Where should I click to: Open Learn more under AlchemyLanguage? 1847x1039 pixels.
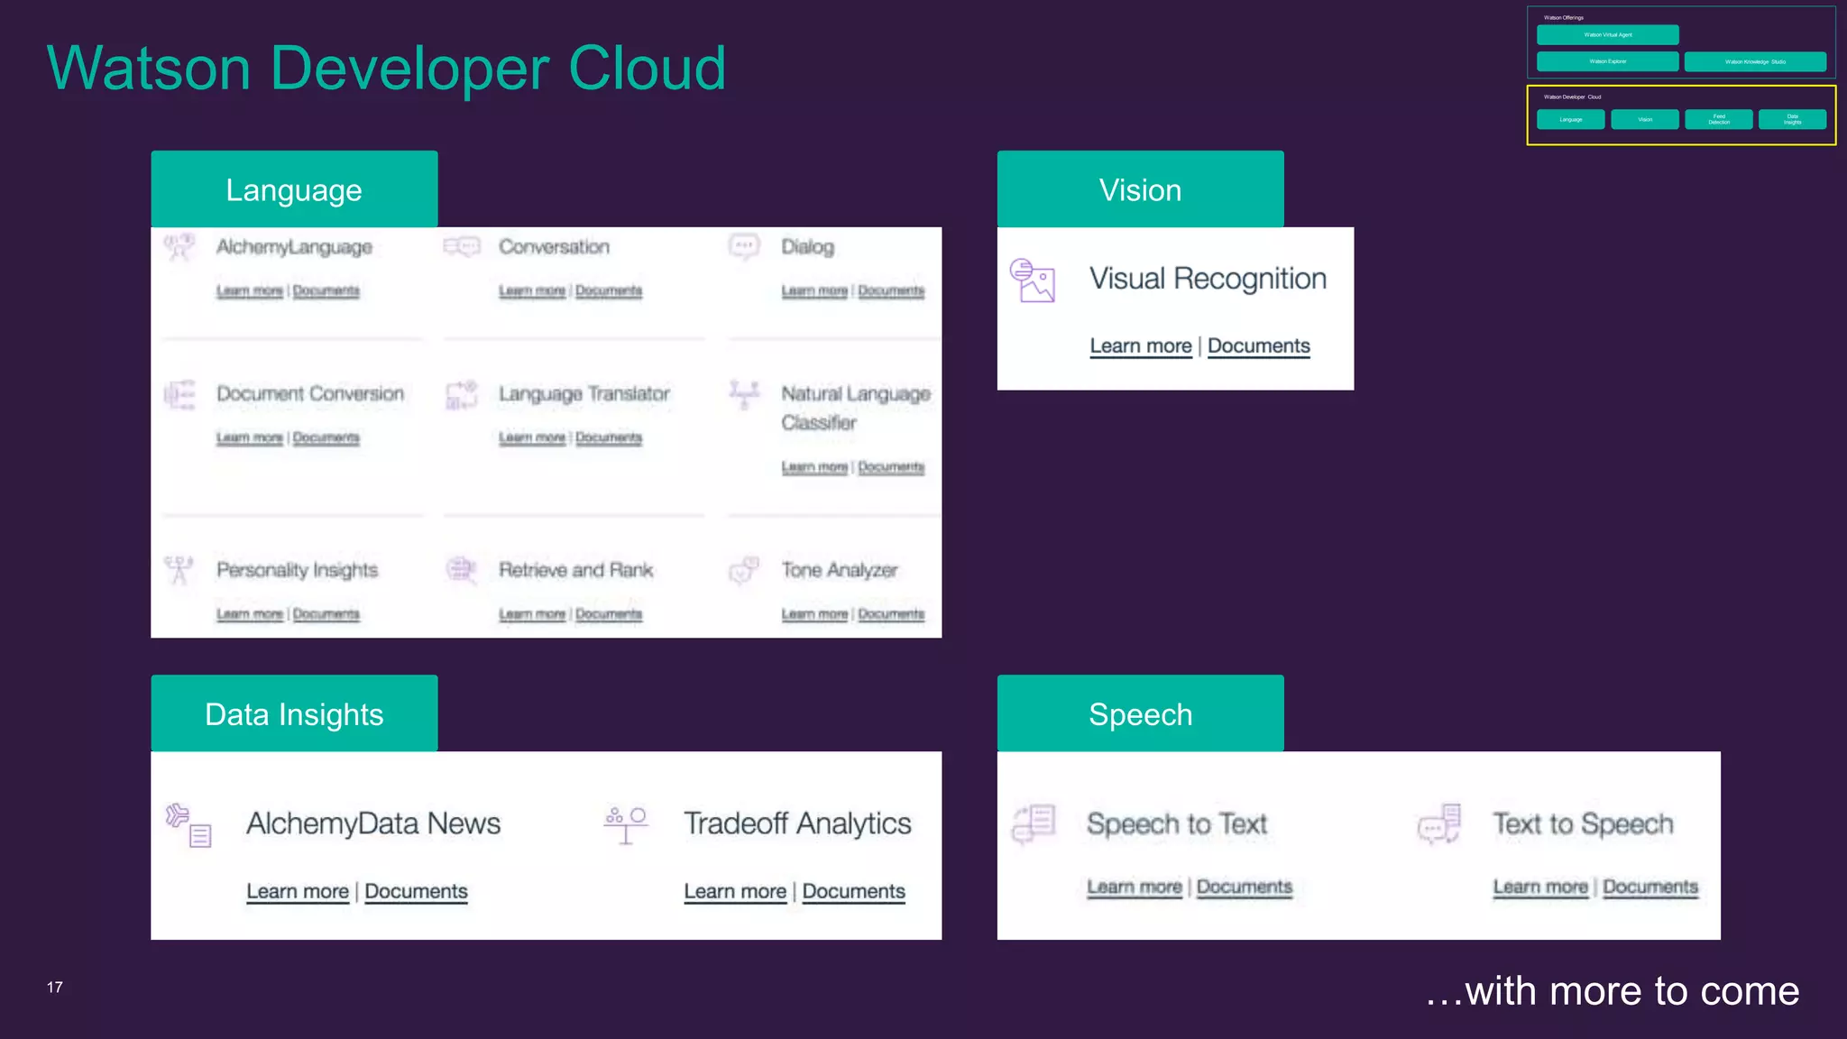(250, 290)
